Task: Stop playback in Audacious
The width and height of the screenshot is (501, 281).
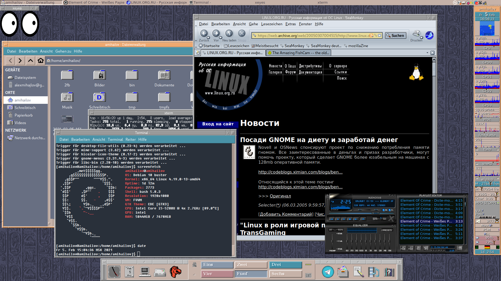Action: 350,219
